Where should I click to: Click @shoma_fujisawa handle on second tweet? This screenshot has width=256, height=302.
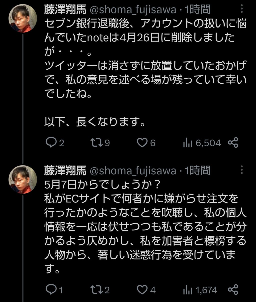[133, 171]
